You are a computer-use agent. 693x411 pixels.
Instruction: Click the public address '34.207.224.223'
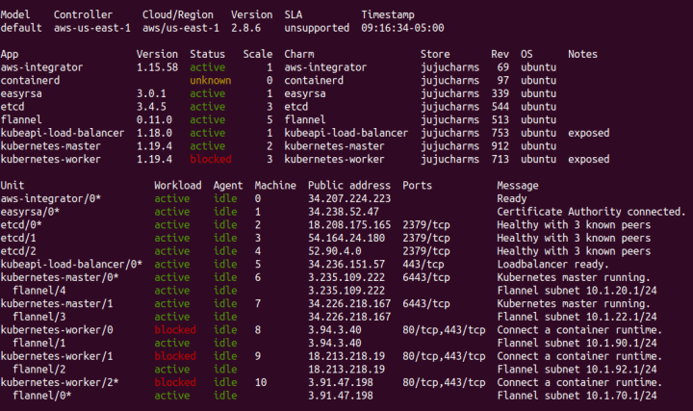click(349, 198)
